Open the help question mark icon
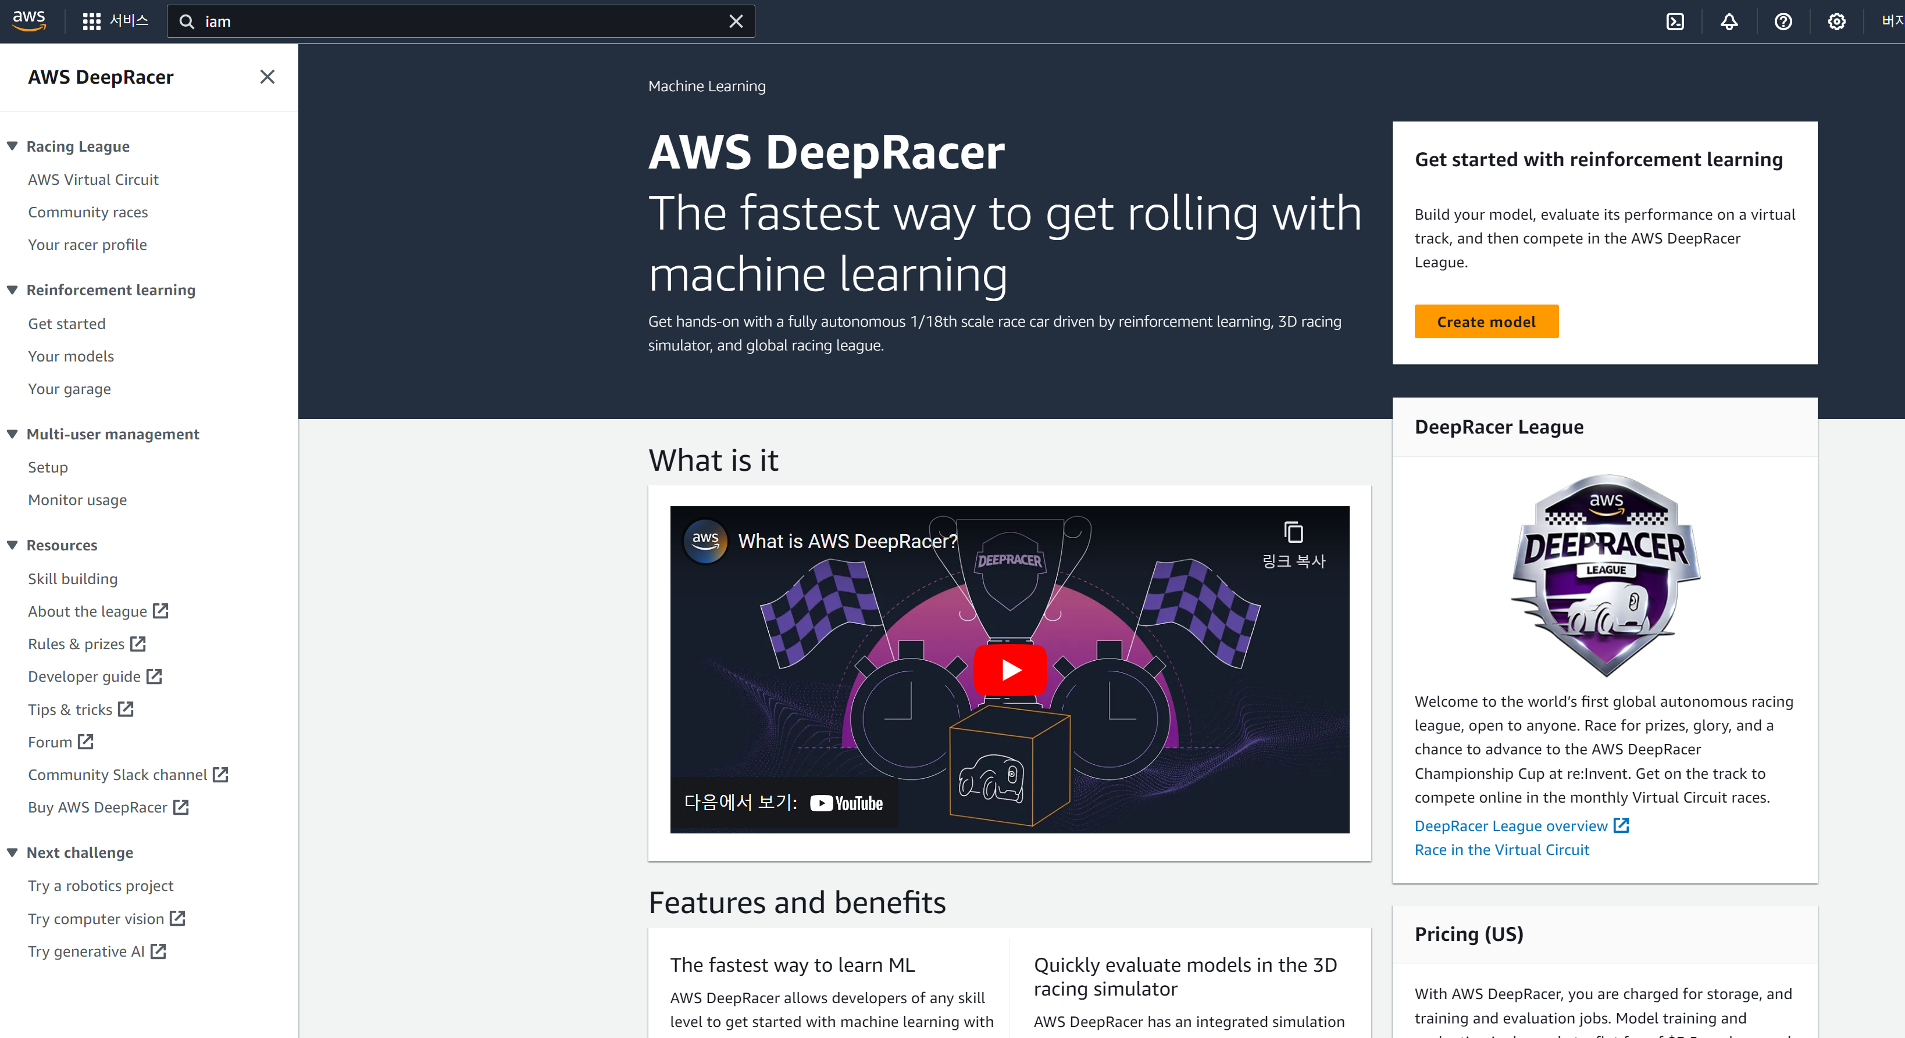Screen dimensions: 1905x1038 coord(1783,22)
